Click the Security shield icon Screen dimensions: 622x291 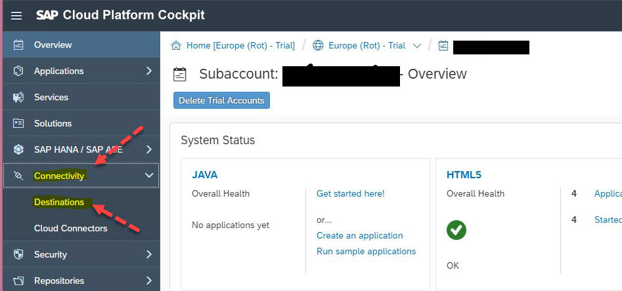click(18, 254)
